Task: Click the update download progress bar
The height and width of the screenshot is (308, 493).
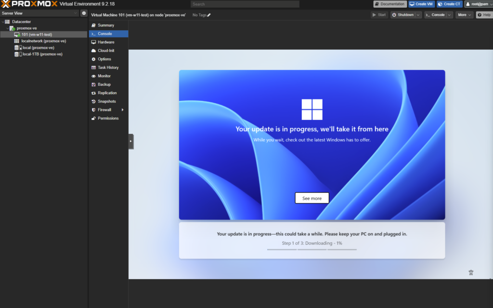Action: coord(312,249)
